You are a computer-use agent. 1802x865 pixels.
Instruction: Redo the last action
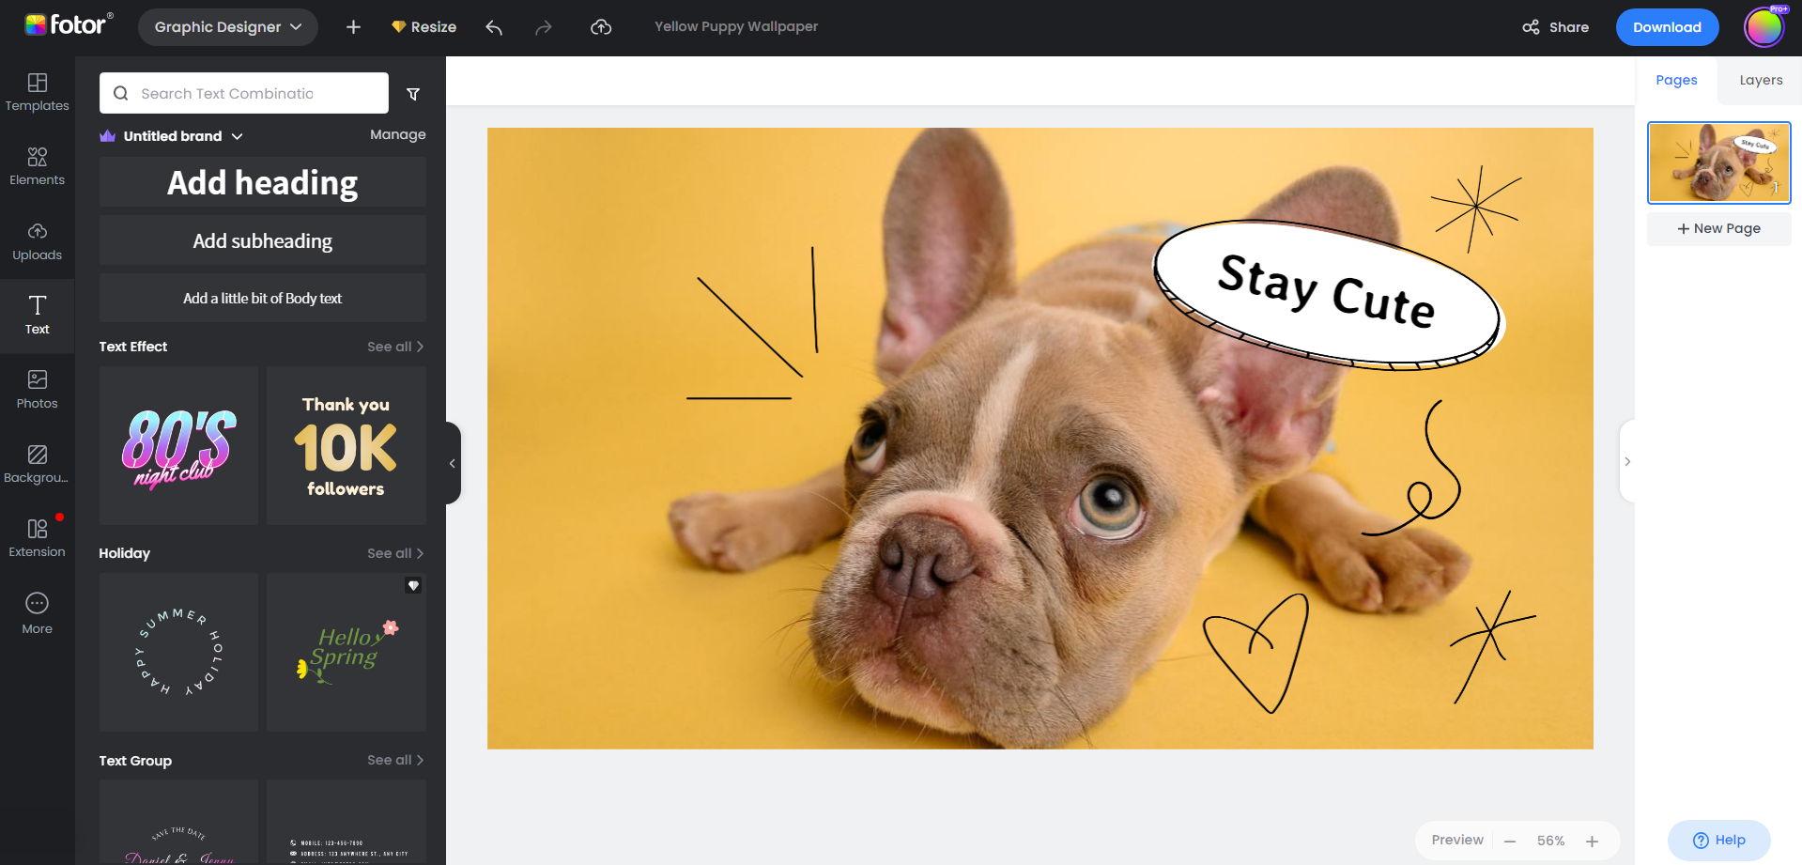(x=544, y=27)
